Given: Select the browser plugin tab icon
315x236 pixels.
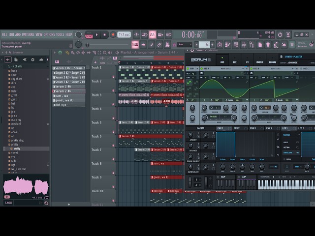Looking at the screenshot, I should 24,59.
